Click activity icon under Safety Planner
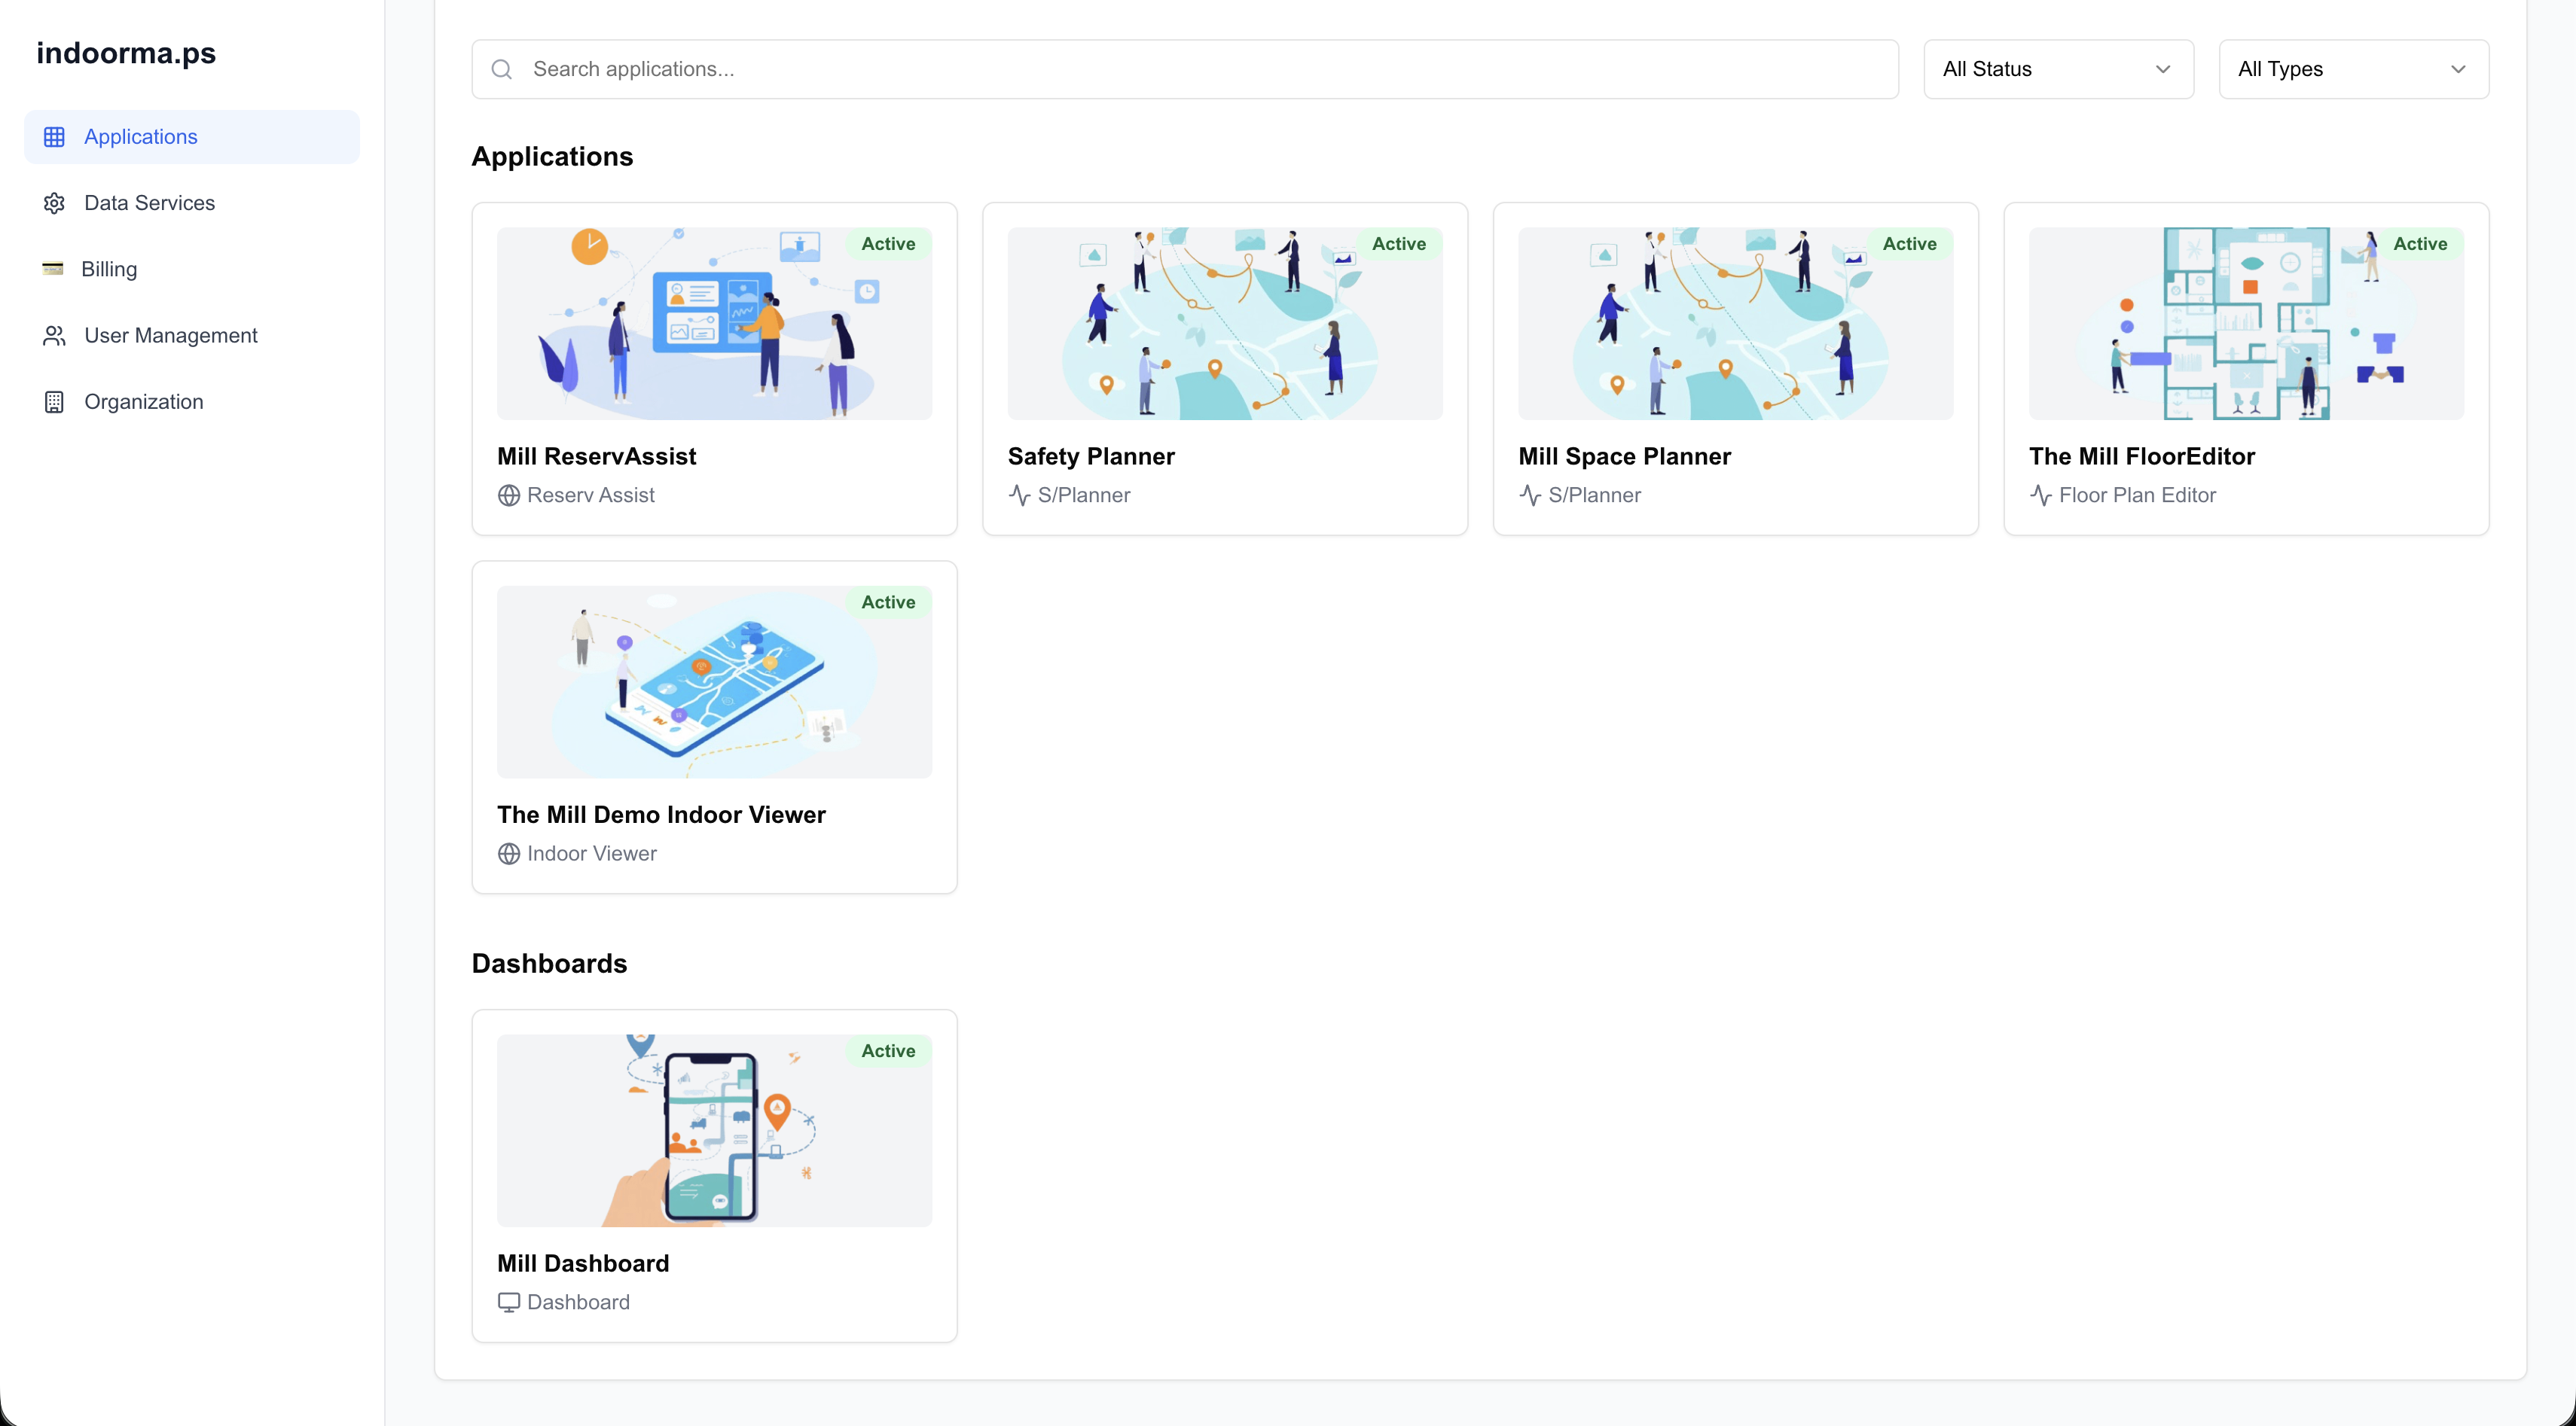Screen dimensions: 2576x1426 pos(1019,495)
